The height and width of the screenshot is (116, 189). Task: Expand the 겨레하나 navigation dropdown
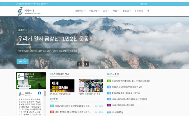coord(80,11)
